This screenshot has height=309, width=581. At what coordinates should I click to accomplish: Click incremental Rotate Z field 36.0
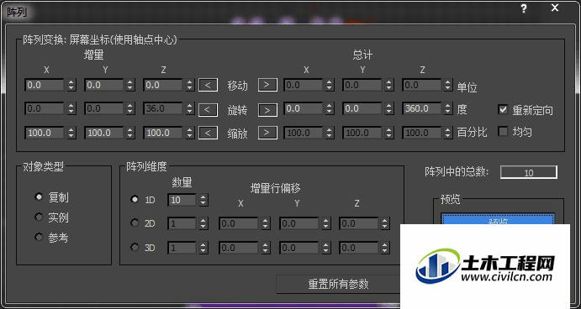pos(163,109)
